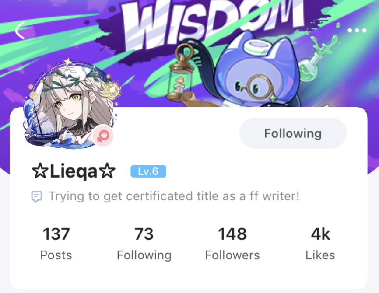This screenshot has height=293, width=379.
Task: Click the ☆Lieqa☆ username
Action: tap(74, 171)
